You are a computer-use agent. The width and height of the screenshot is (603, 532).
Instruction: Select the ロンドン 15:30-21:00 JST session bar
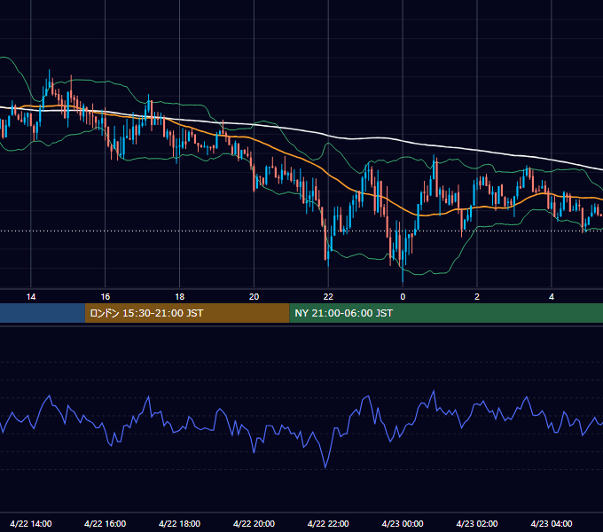tap(187, 313)
